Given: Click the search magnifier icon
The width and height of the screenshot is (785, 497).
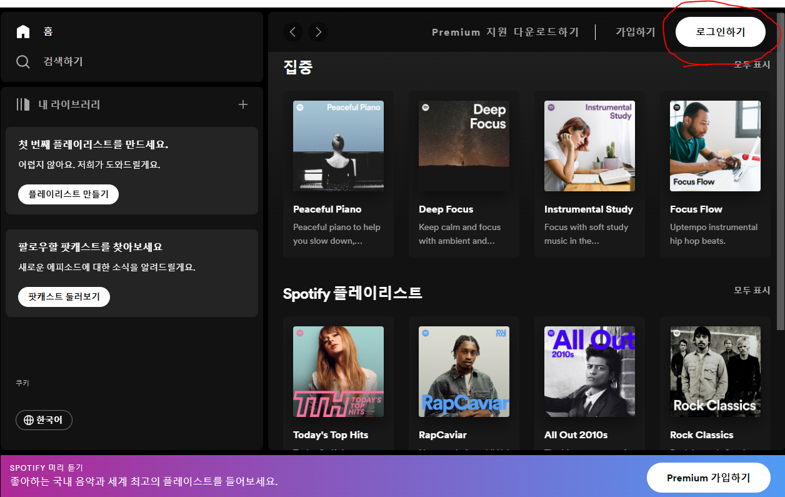Looking at the screenshot, I should pyautogui.click(x=23, y=61).
